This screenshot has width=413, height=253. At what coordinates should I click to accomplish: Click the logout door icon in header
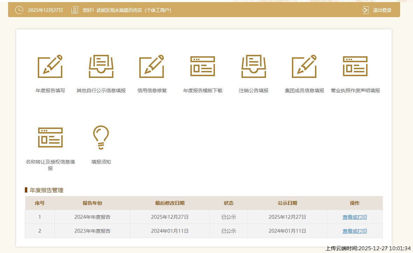365,10
